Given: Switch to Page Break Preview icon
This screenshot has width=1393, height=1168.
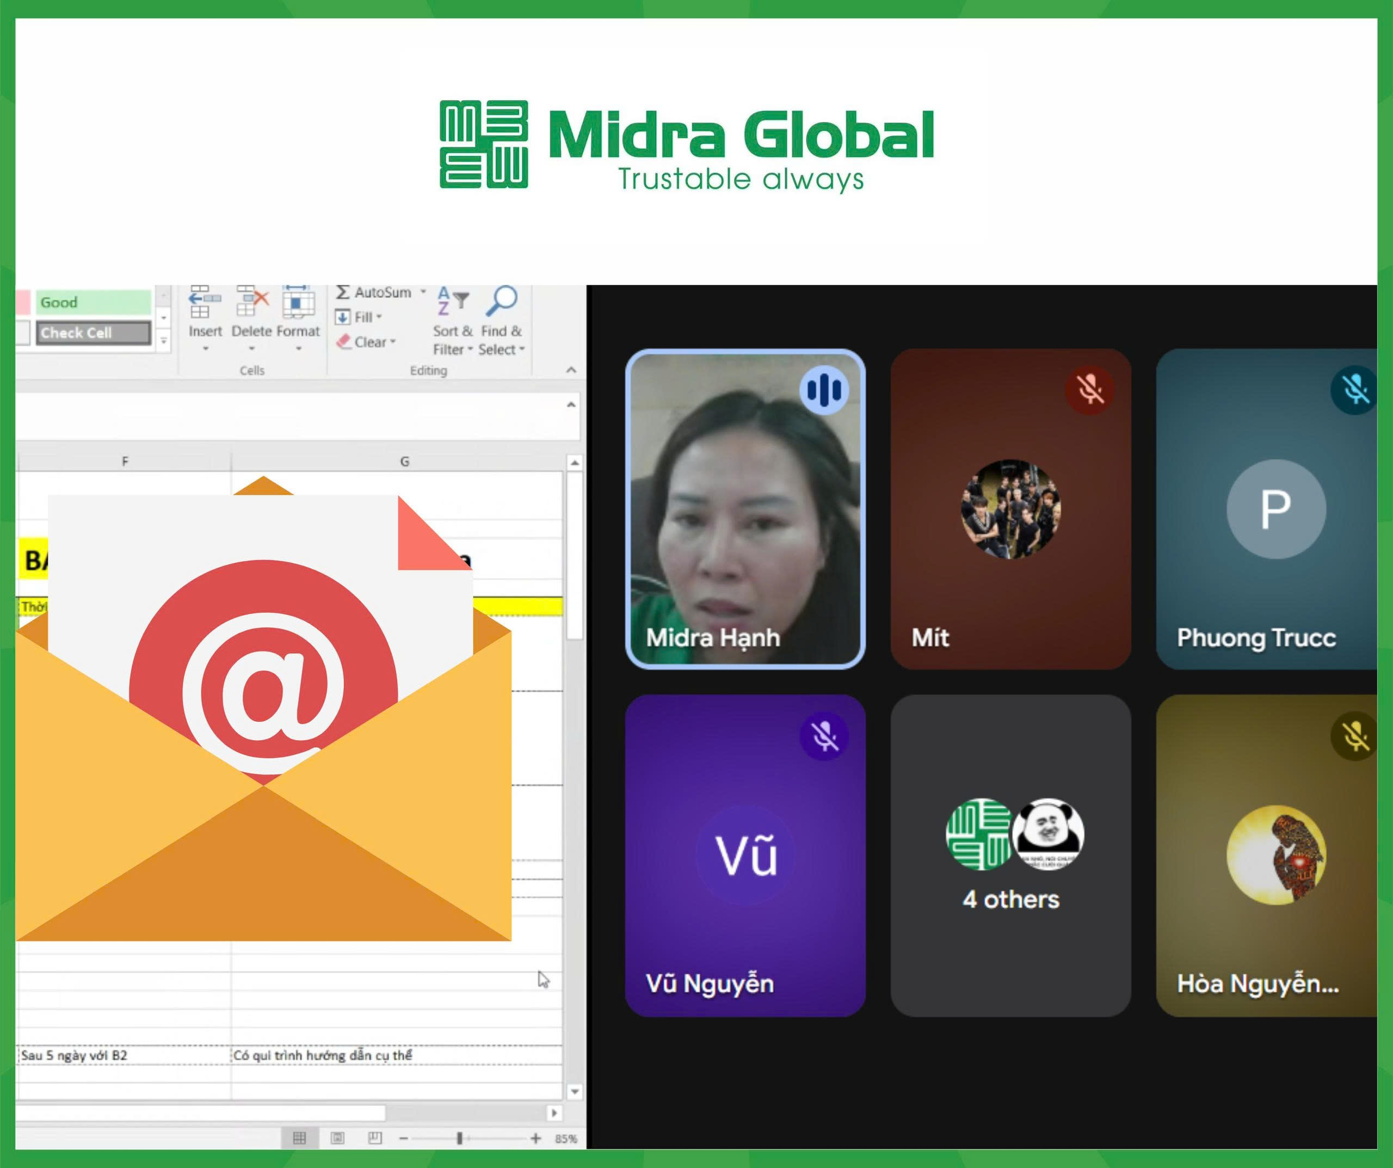Looking at the screenshot, I should point(375,1138).
